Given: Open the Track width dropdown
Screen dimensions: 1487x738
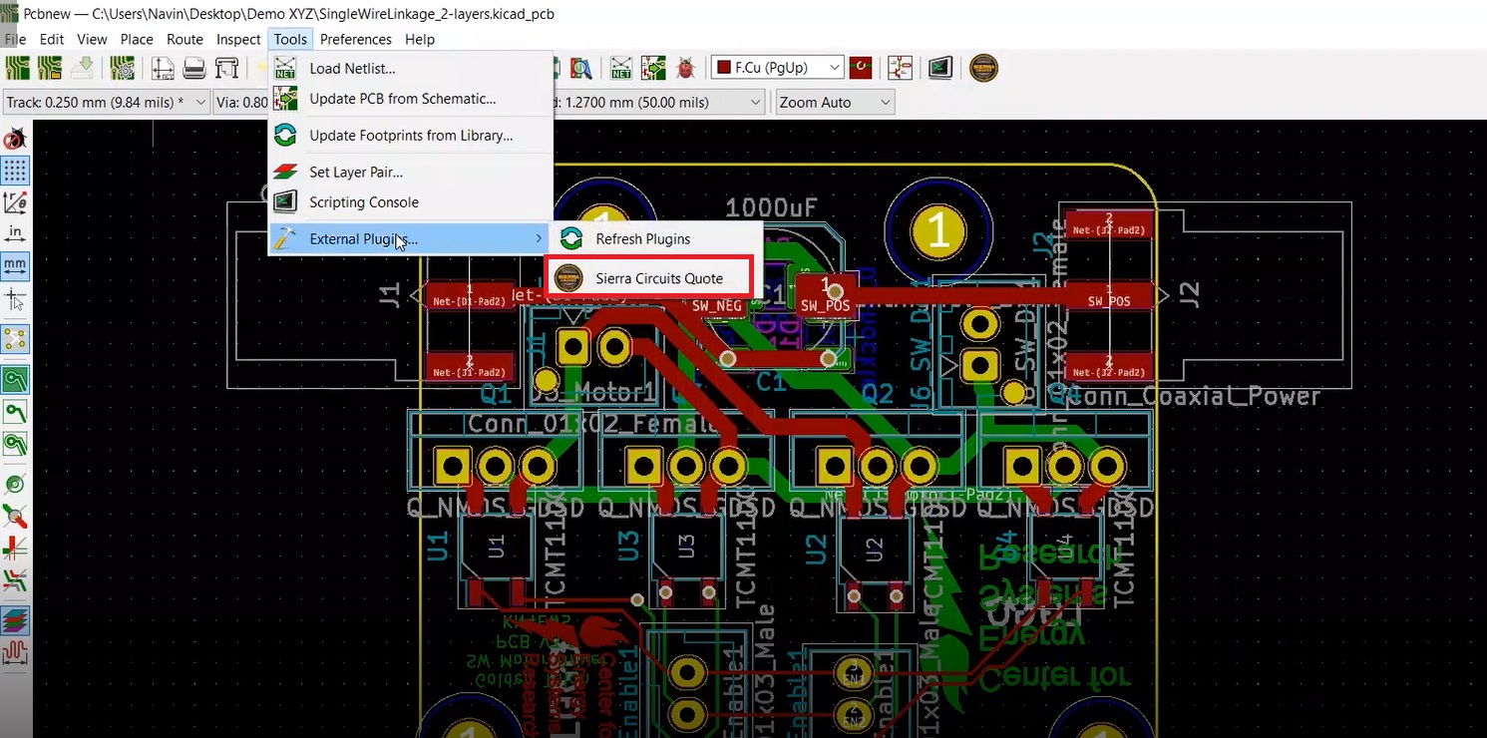Looking at the screenshot, I should click(x=200, y=103).
